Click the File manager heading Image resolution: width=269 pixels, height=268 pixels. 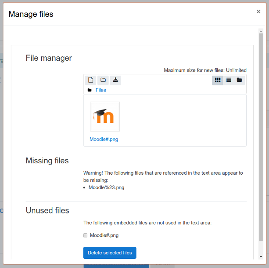pyautogui.click(x=49, y=58)
